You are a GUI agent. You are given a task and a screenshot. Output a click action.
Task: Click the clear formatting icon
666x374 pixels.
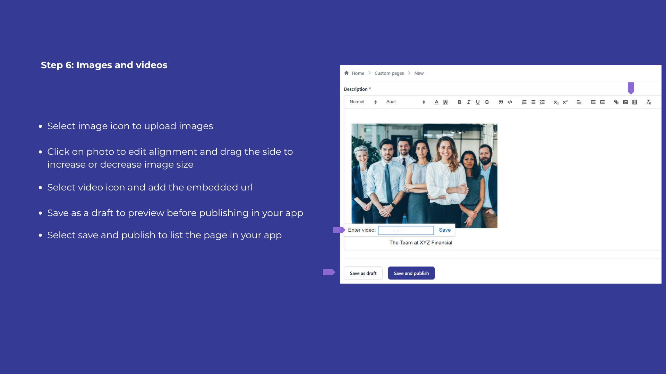[649, 102]
